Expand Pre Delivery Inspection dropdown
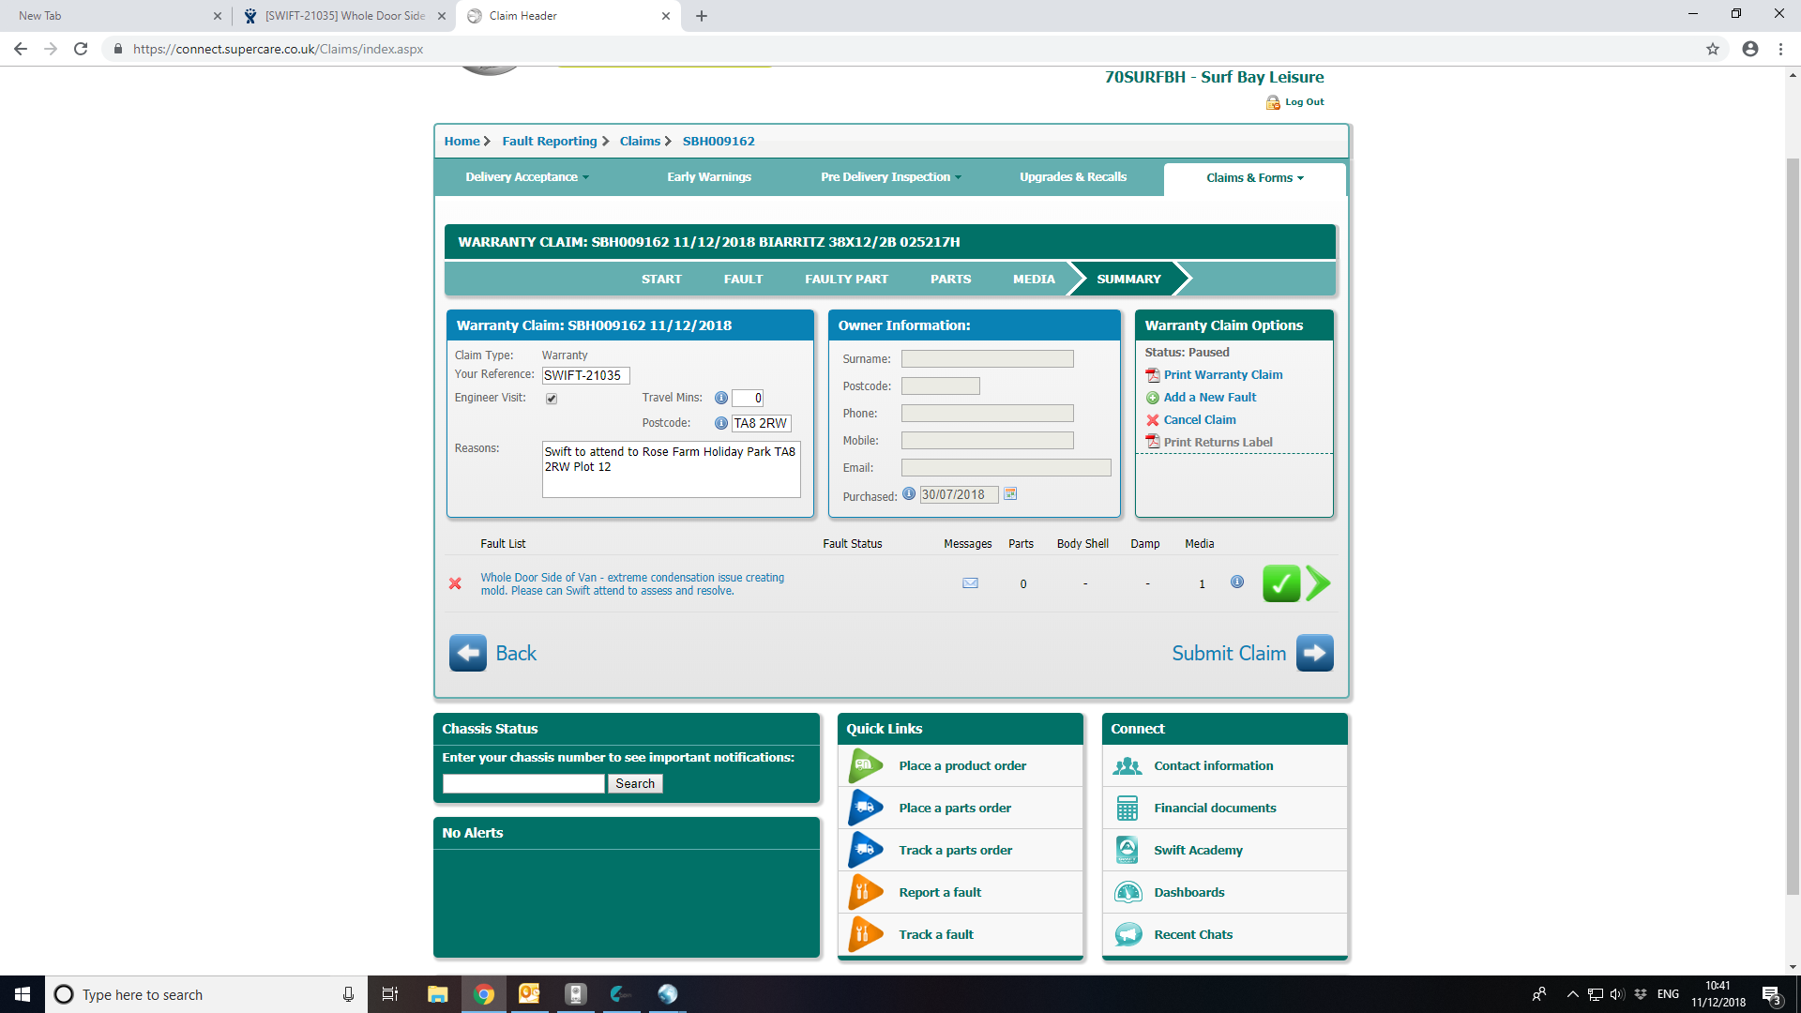1801x1013 pixels. (890, 177)
